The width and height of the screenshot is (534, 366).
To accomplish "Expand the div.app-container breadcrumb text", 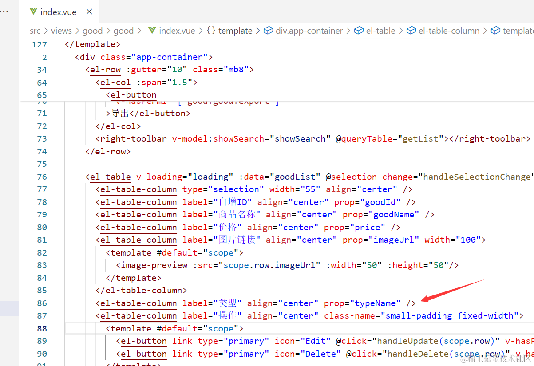I will point(309,31).
